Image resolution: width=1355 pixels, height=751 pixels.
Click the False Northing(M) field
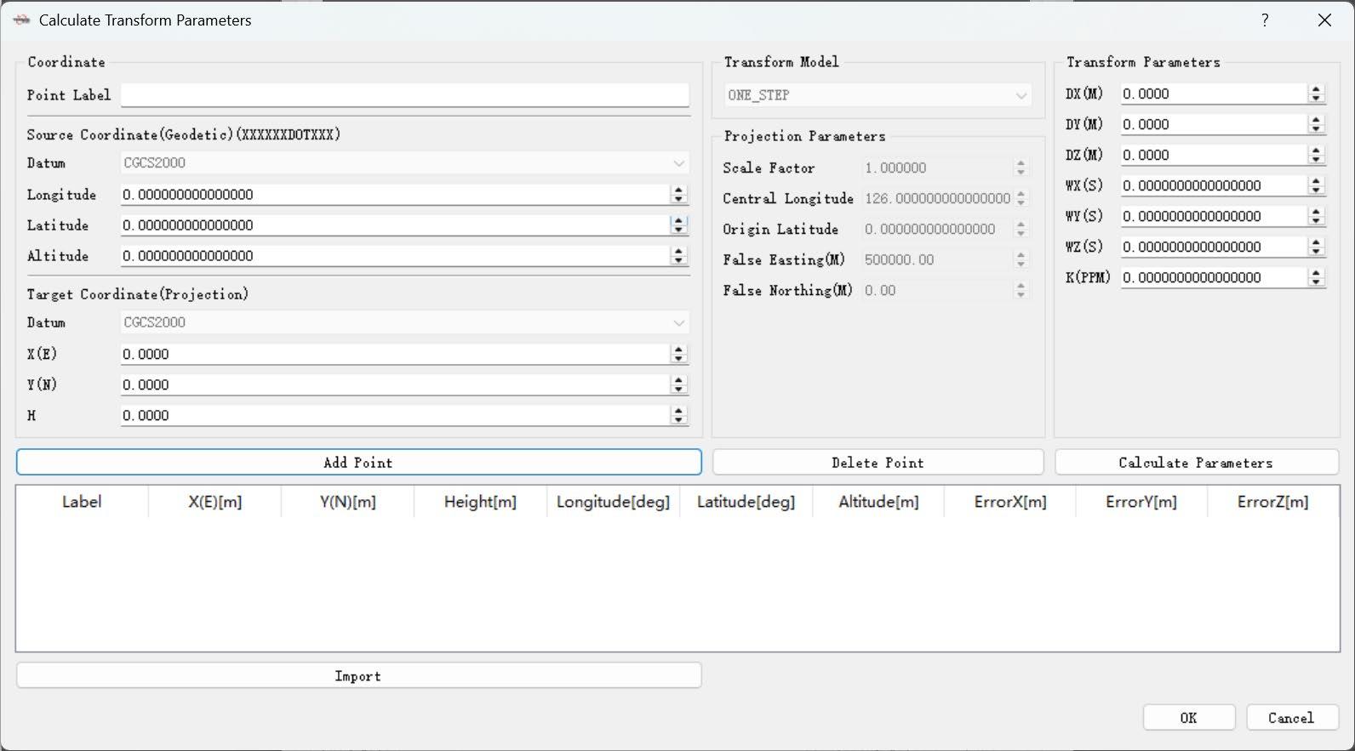point(937,290)
